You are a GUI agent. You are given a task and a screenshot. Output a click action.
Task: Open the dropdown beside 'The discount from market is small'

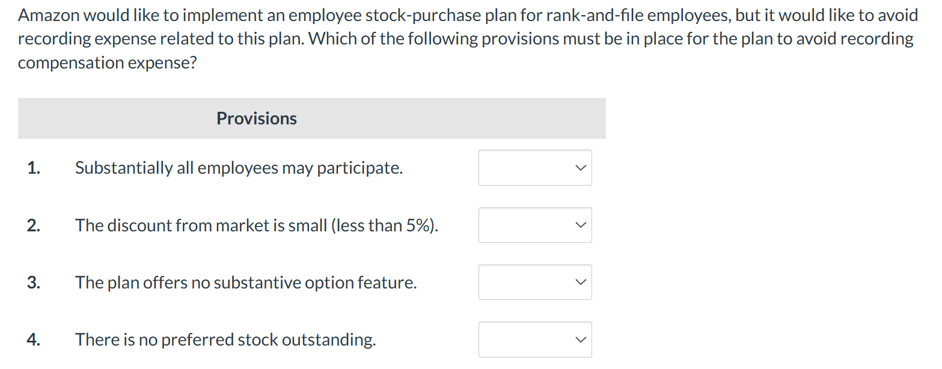tap(534, 225)
